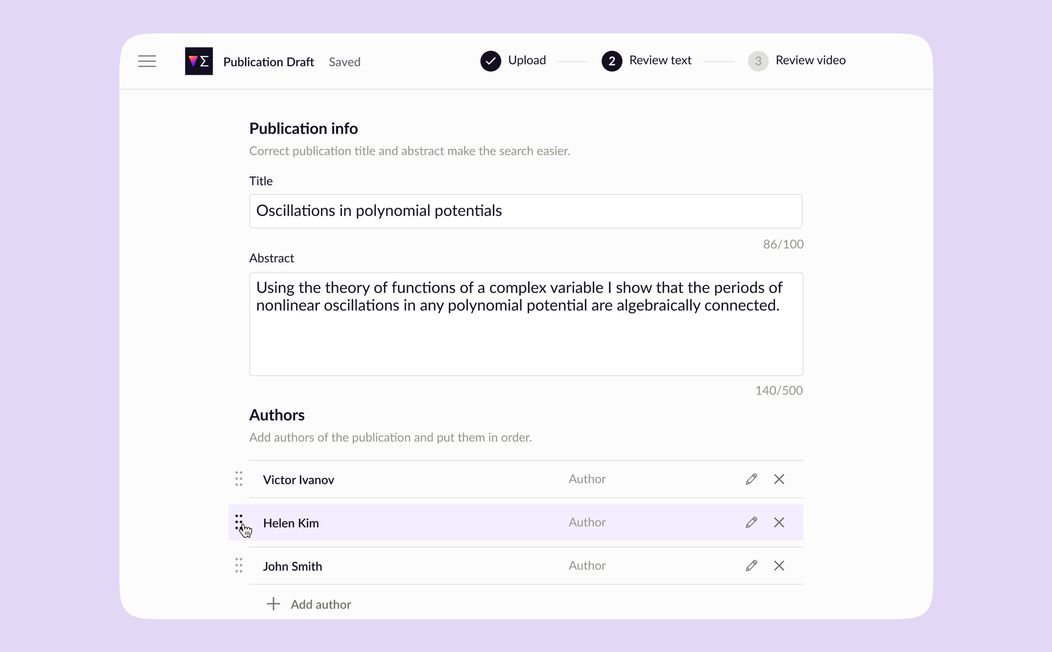Click John Smith's drag handle
Screen dimensions: 1052x652
point(239,565)
